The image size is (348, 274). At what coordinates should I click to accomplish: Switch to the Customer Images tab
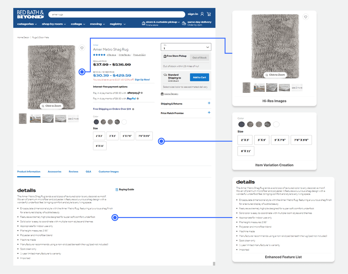(109, 171)
